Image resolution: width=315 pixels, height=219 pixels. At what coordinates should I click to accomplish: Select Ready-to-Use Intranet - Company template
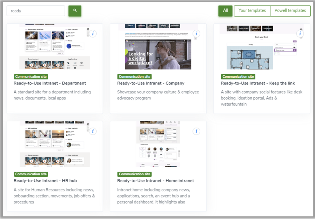[150, 83]
